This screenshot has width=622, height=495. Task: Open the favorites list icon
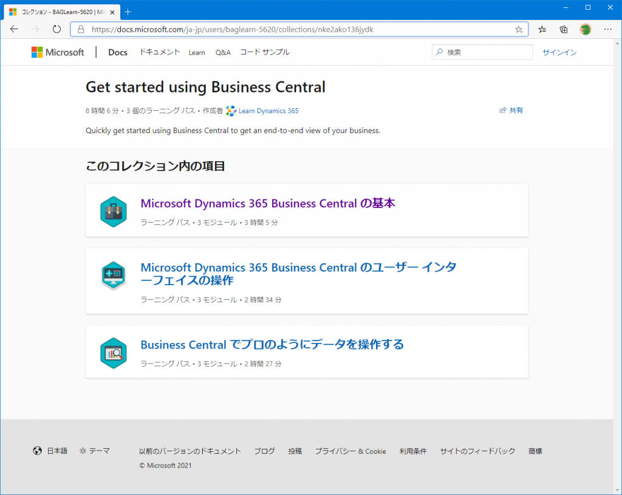pos(542,29)
